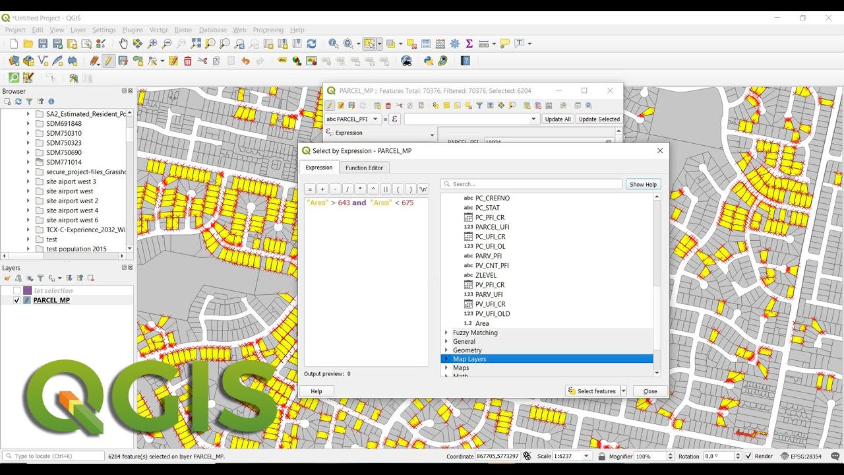Toggle visibility of lot selection layer
This screenshot has height=475, width=844.
coord(17,290)
